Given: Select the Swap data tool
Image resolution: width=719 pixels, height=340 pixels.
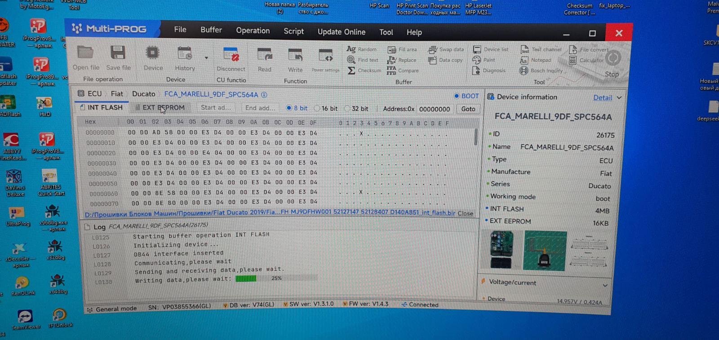Looking at the screenshot, I should [x=446, y=49].
